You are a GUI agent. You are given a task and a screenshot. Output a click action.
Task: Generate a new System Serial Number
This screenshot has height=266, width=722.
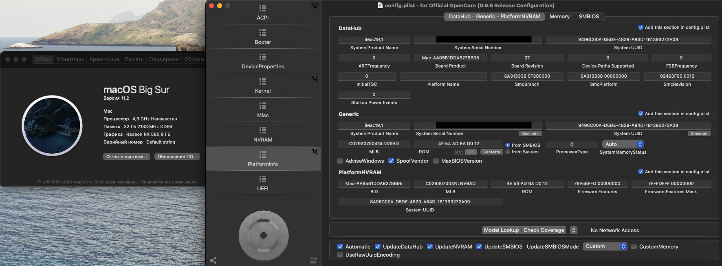point(530,134)
